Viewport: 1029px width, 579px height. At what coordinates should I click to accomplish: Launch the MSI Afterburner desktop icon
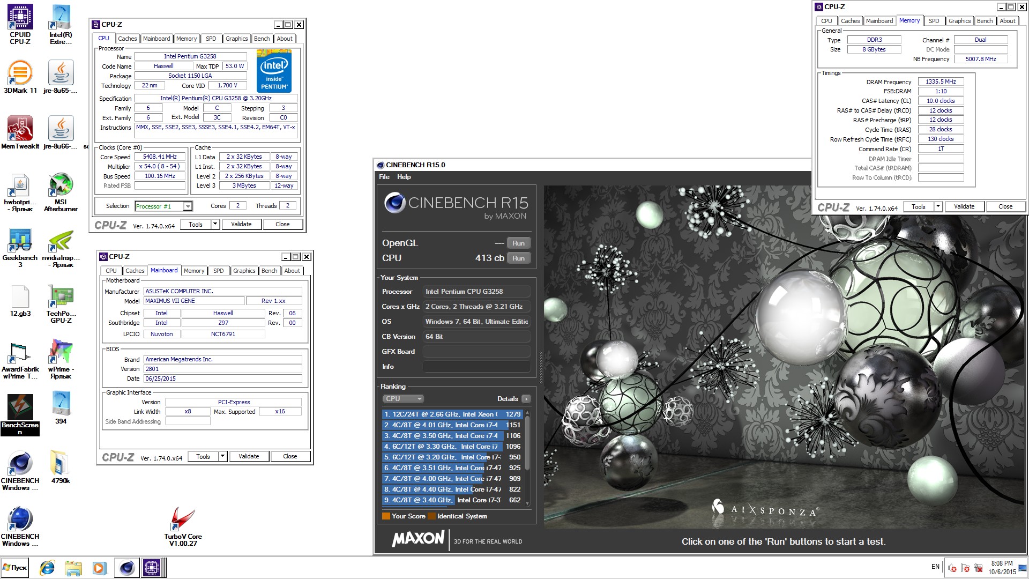[61, 192]
